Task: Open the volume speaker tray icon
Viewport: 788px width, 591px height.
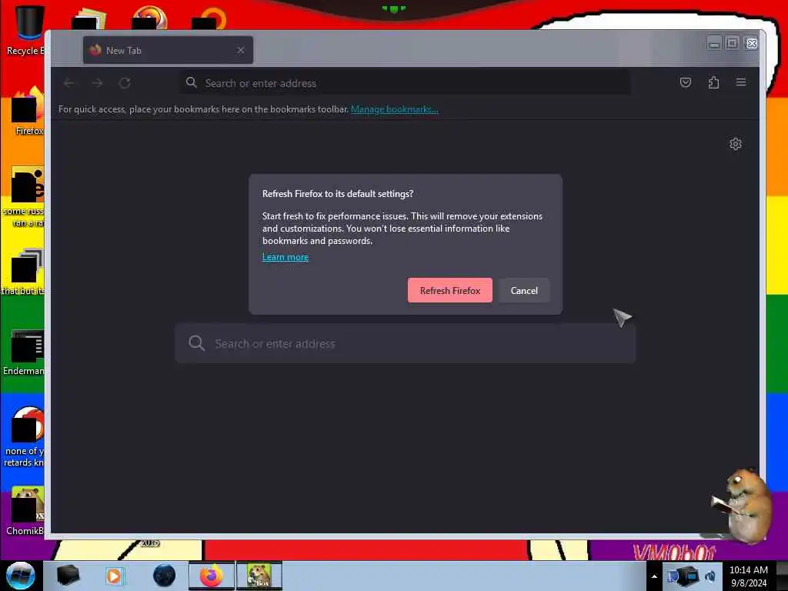Action: pyautogui.click(x=710, y=577)
